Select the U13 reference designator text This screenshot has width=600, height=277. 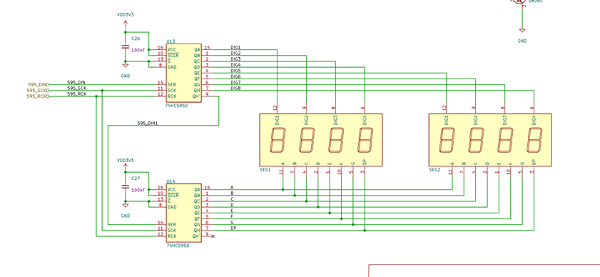pyautogui.click(x=171, y=41)
